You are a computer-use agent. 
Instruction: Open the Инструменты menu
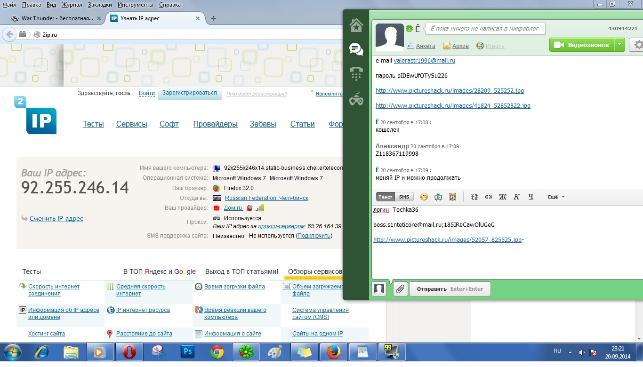(136, 5)
